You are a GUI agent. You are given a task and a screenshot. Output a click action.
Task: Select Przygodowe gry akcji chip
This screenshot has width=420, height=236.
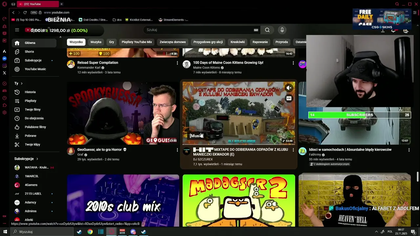pos(208,42)
